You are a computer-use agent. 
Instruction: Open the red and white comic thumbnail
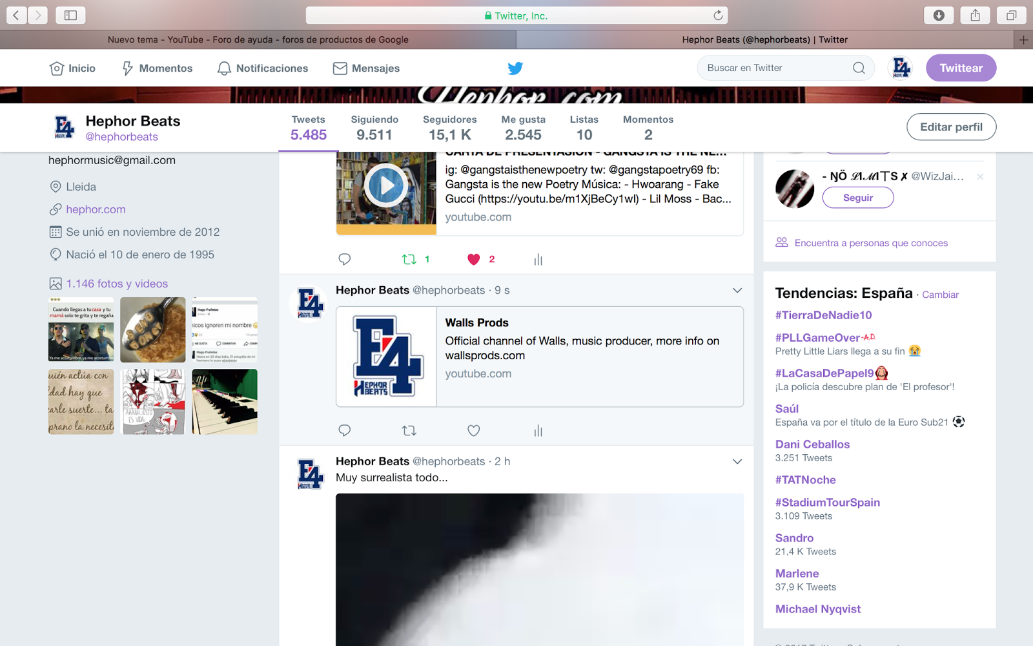[153, 402]
